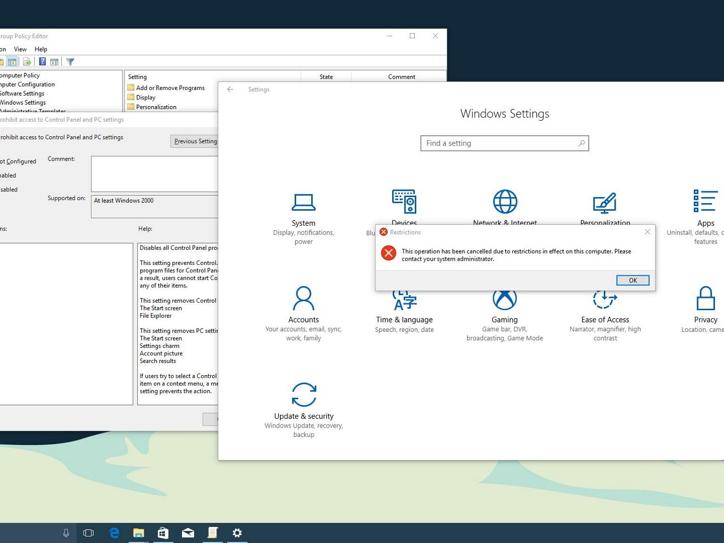Click the Filter funnel icon in toolbar

coord(70,62)
